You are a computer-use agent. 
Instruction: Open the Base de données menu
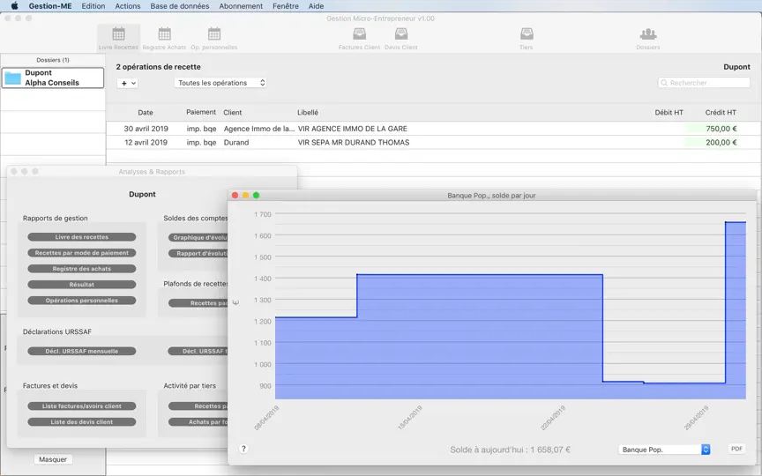tap(180, 6)
